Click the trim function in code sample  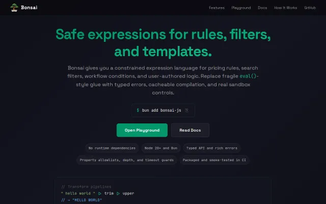[x=109, y=193]
